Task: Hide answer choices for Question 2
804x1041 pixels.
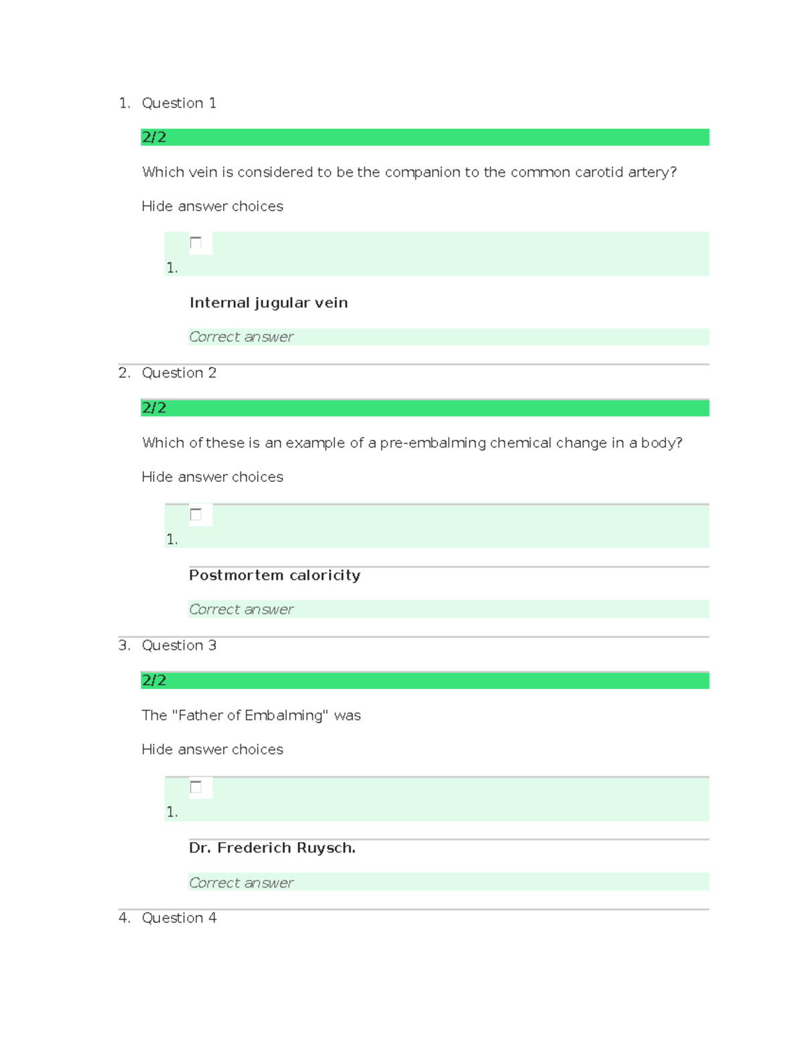Action: point(212,477)
